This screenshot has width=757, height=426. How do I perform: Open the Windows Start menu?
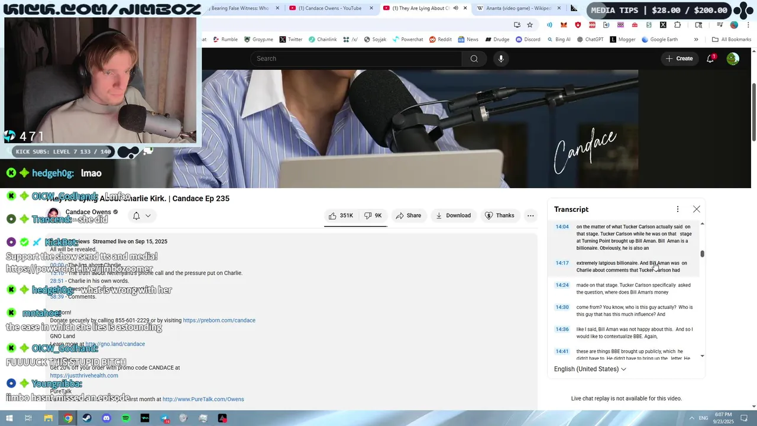pyautogui.click(x=9, y=418)
